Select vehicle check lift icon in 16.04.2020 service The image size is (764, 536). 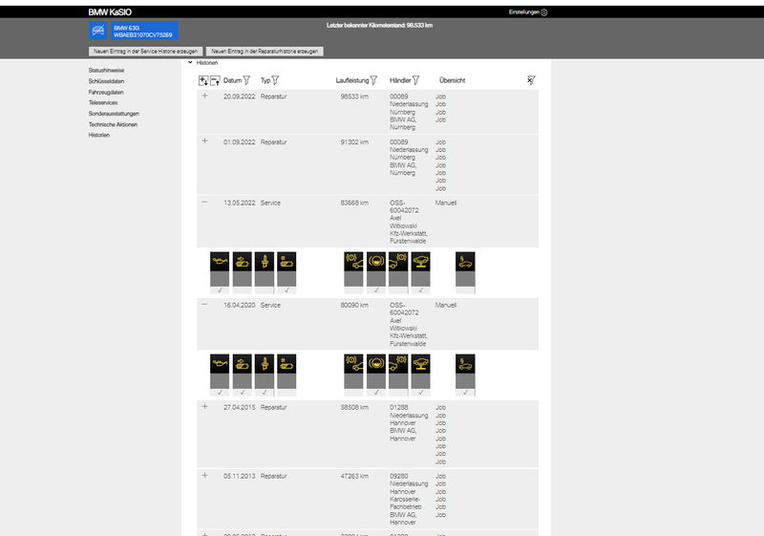point(420,364)
